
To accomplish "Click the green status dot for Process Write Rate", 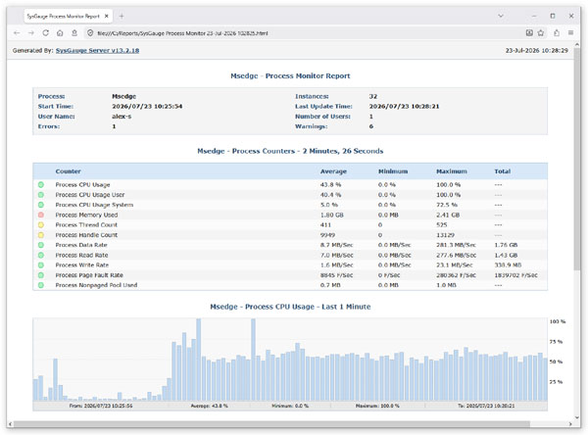I will 41,266.
